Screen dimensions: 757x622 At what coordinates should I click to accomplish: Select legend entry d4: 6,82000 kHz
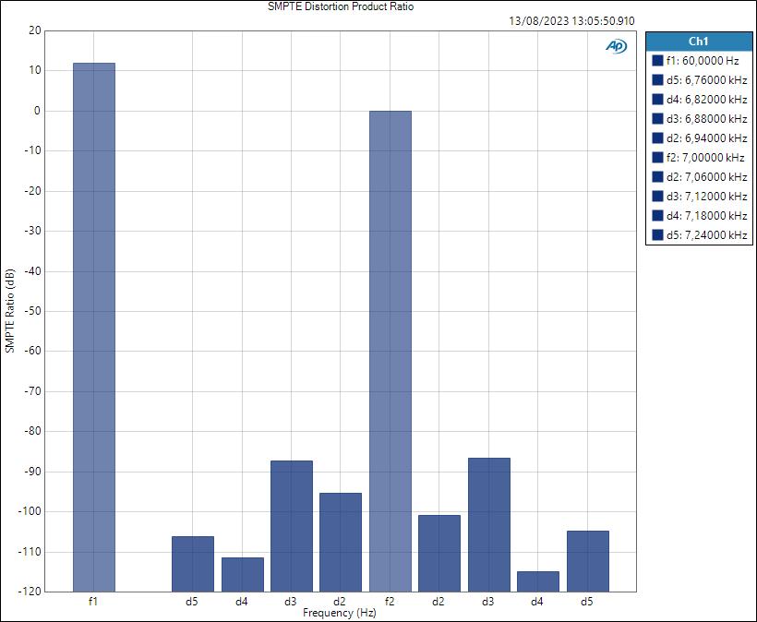[699, 99]
